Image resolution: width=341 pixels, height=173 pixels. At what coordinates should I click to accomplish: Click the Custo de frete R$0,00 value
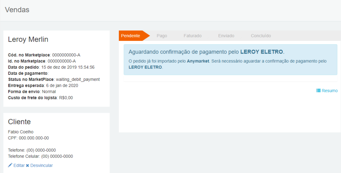pyautogui.click(x=66, y=97)
